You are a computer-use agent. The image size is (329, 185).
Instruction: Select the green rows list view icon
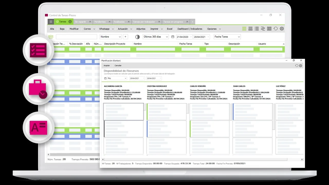click(244, 29)
